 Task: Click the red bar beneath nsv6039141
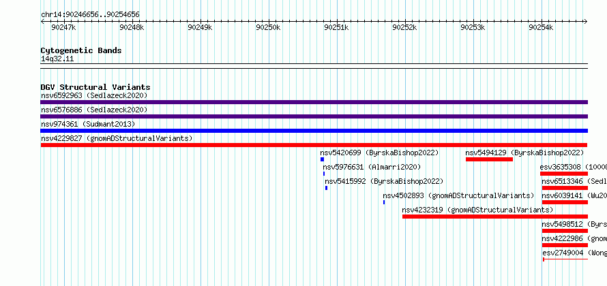click(x=565, y=202)
